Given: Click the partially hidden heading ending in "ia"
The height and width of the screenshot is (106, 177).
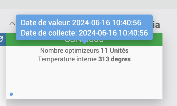Looking at the screenshot, I should click(156, 25).
